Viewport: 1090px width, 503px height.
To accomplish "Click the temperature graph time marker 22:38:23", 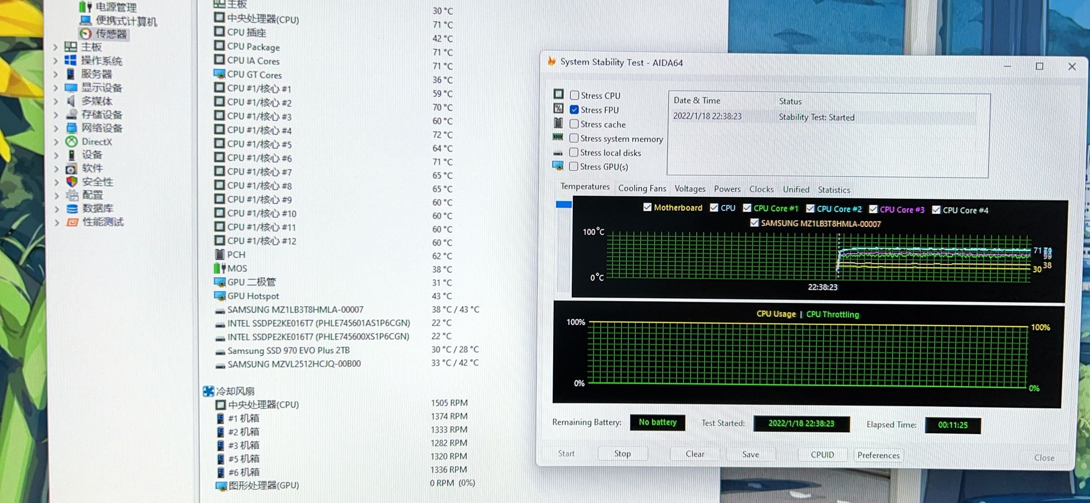I will tap(822, 287).
